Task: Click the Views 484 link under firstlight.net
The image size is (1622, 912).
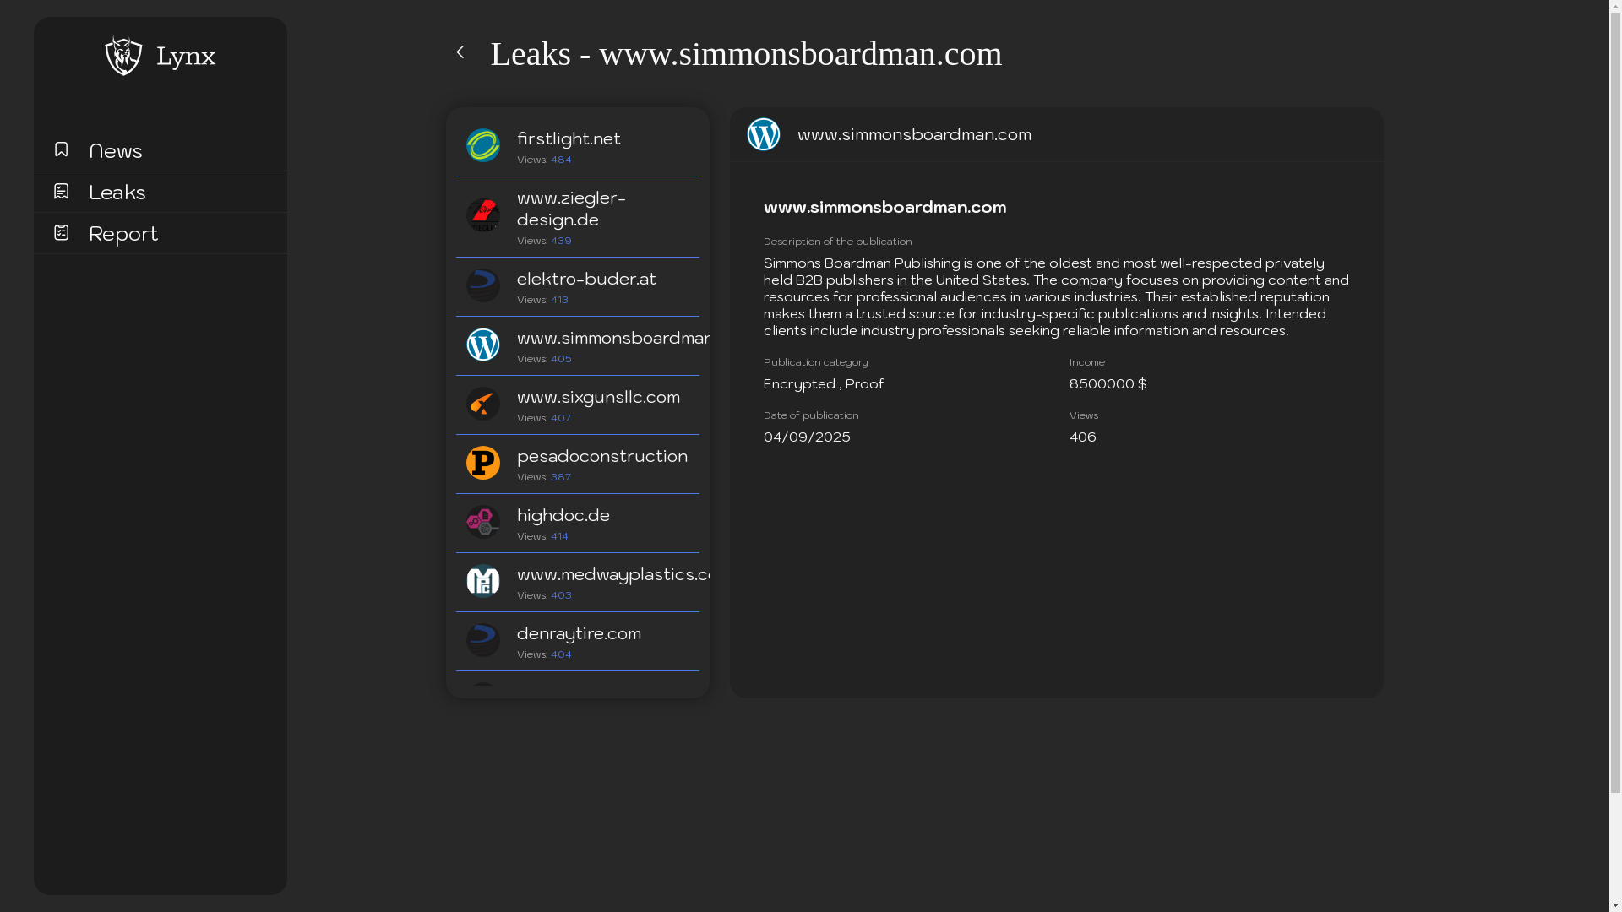Action: (x=560, y=160)
